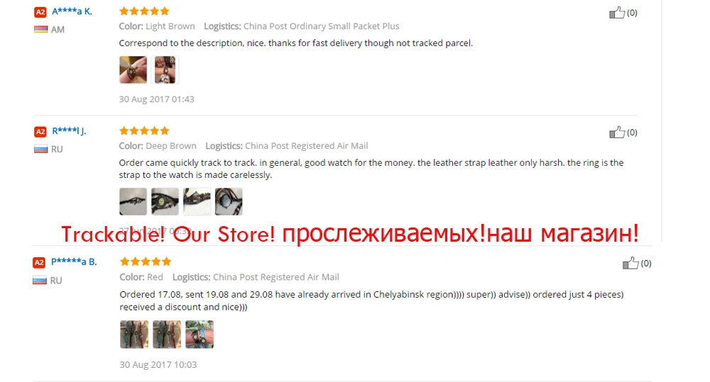Screen dimensions: 710x382
Task: Click thumbs-up icon on A****a K. review
Action: pos(617,13)
